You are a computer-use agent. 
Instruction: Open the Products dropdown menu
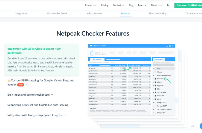click(91, 5)
